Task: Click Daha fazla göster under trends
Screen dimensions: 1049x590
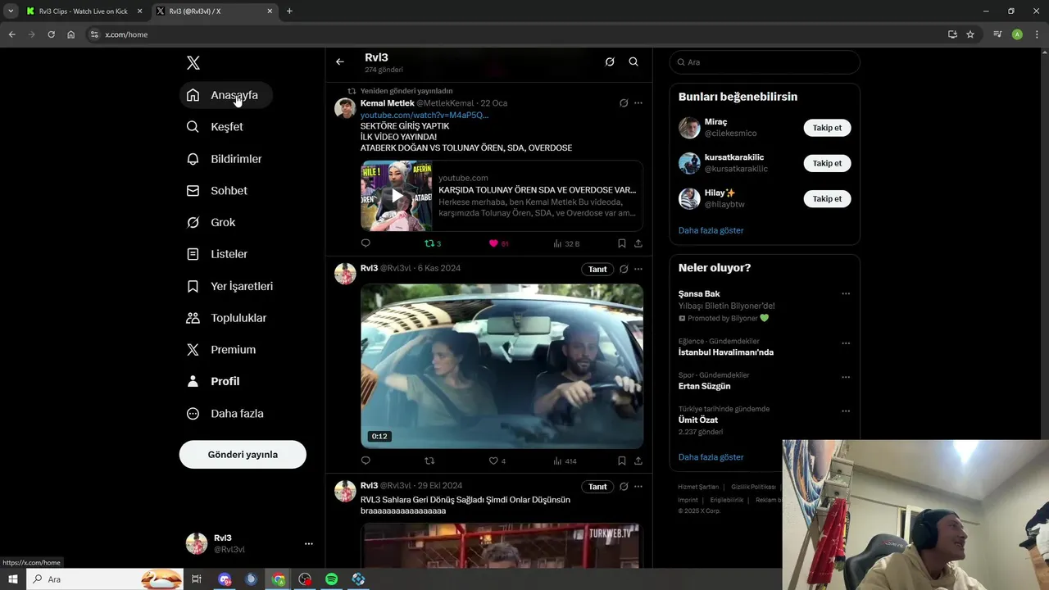Action: tap(711, 457)
